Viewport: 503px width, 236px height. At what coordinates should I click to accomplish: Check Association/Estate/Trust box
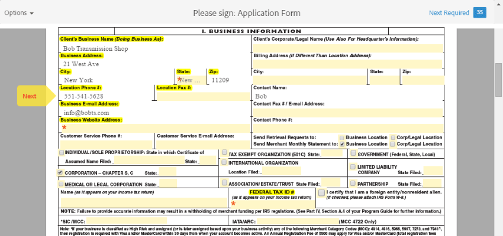[x=224, y=182]
